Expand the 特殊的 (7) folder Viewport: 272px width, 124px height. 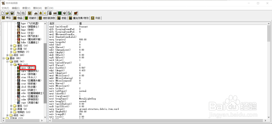click(x=11, y=52)
